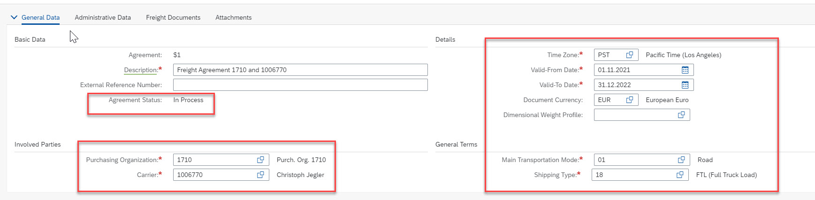This screenshot has height=200, width=815.
Task: Click into the Description input field
Action: (x=300, y=70)
